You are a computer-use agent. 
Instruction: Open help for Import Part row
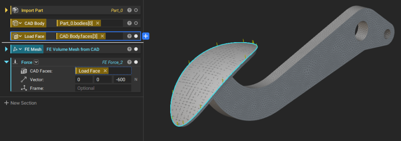129,10
